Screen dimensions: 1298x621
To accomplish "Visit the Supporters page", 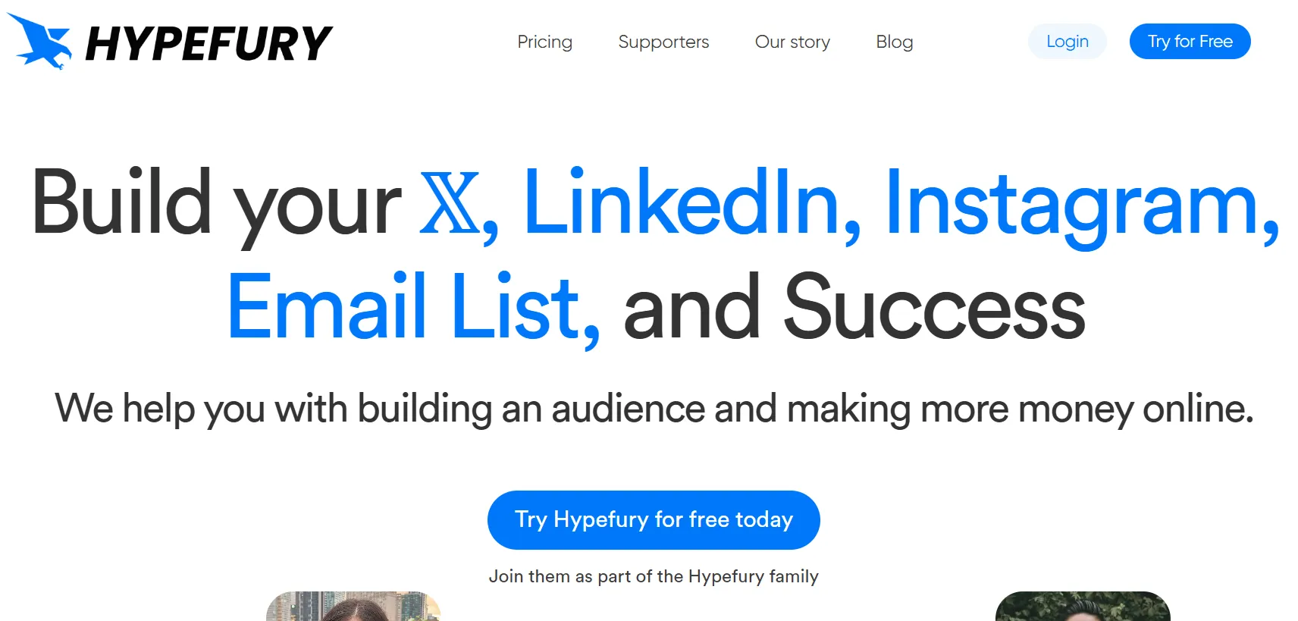I will (x=663, y=42).
